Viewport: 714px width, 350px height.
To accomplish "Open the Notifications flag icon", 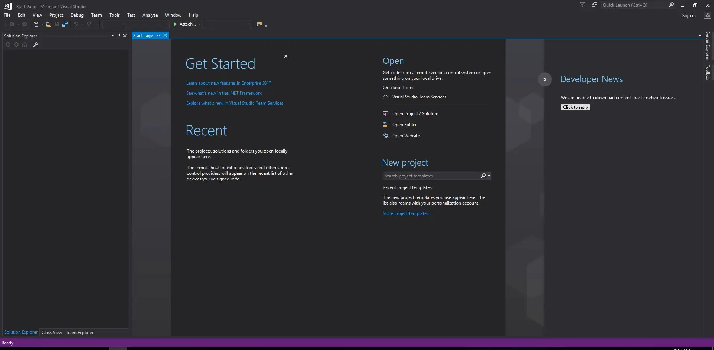I will click(582, 5).
